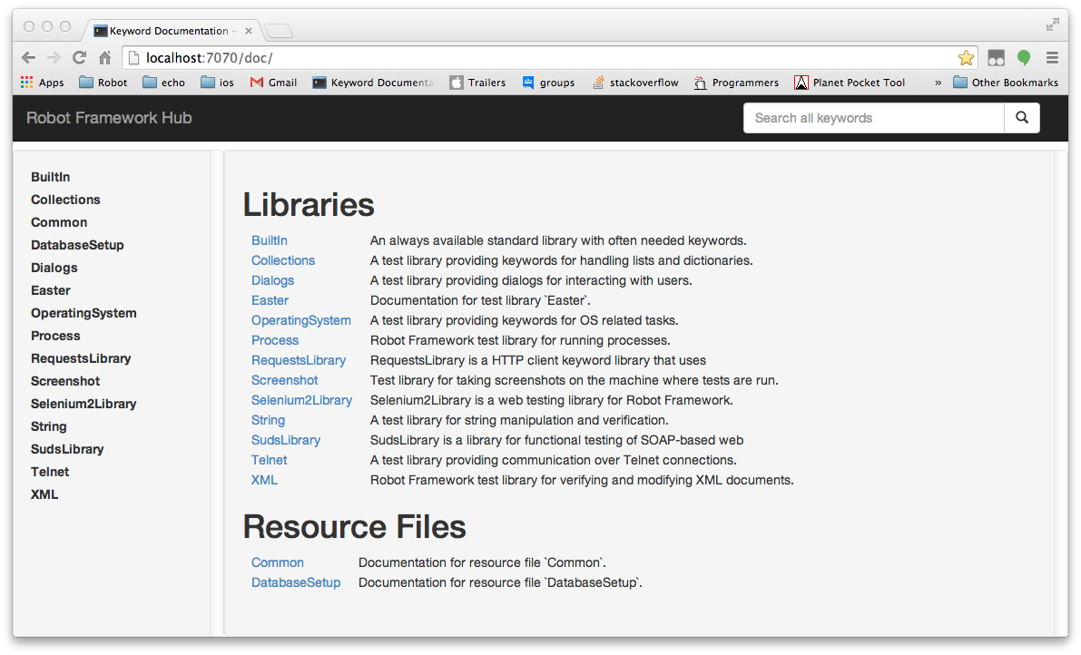This screenshot has height=655, width=1081.
Task: Open the SudsLibrary link in Libraries
Action: [x=285, y=440]
